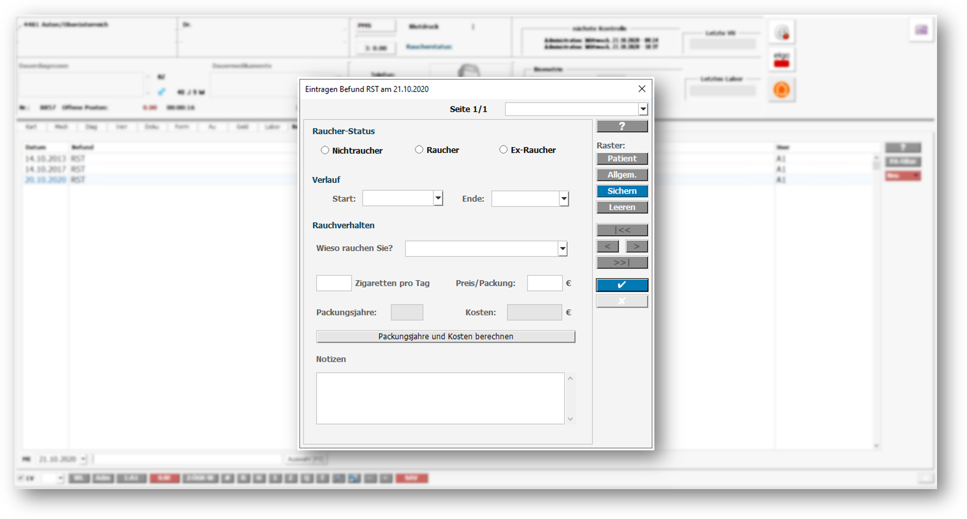Image resolution: width=967 pixels, height=519 pixels.
Task: Click the blue pencil icon beside BZ
Action: pyautogui.click(x=161, y=92)
